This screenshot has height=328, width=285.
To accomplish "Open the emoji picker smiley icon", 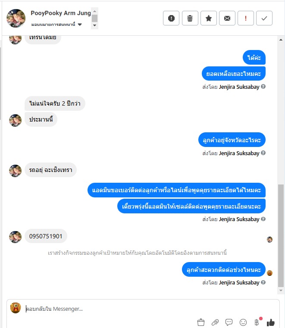I will [x=243, y=322].
